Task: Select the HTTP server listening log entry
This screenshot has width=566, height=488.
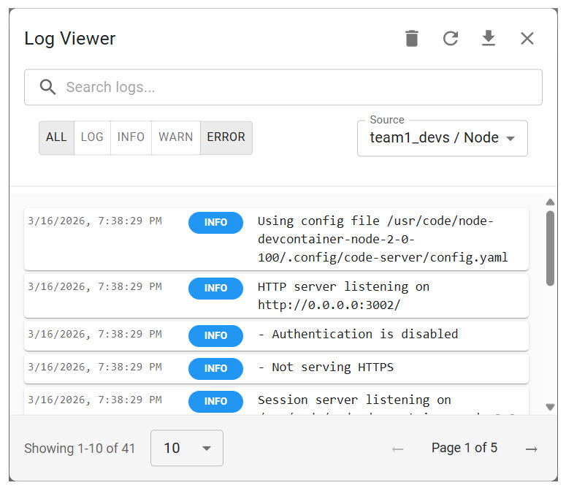Action: pyautogui.click(x=343, y=296)
